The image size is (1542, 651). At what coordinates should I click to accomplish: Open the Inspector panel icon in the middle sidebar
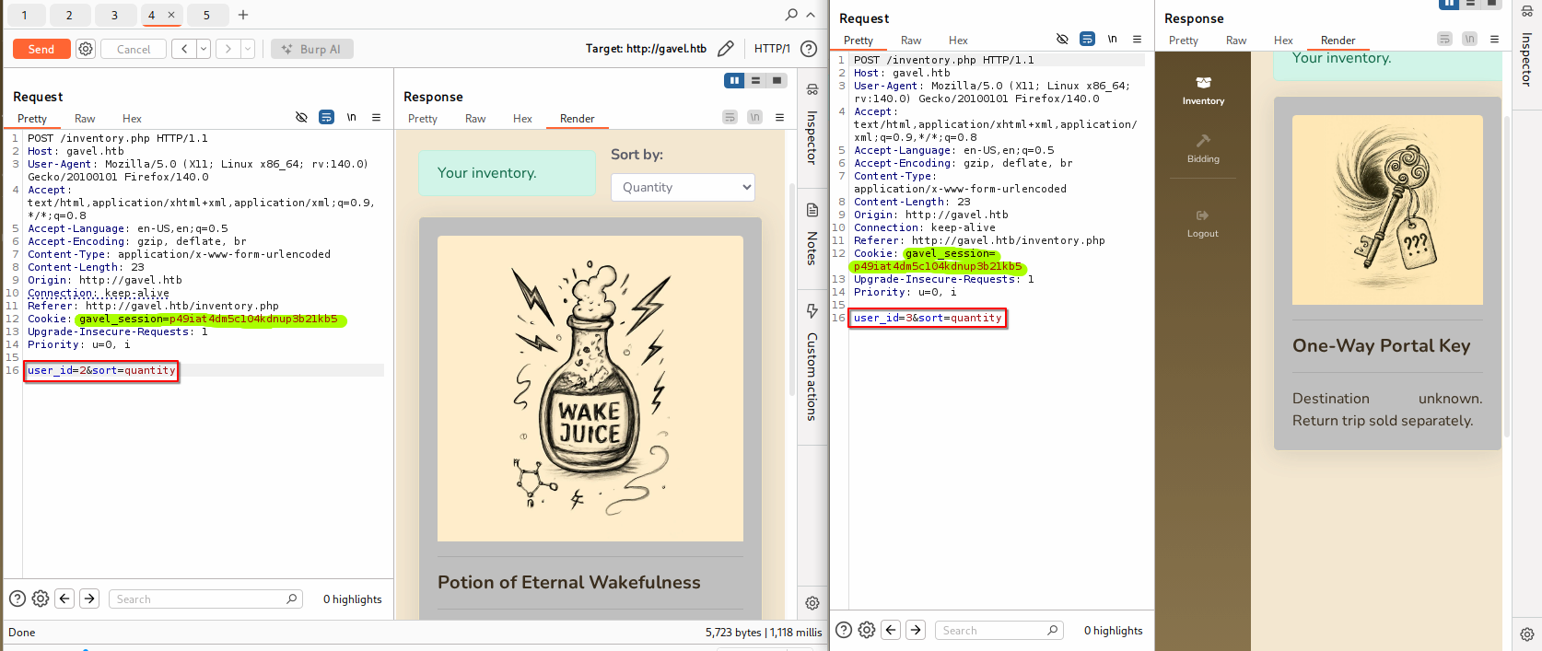point(812,90)
